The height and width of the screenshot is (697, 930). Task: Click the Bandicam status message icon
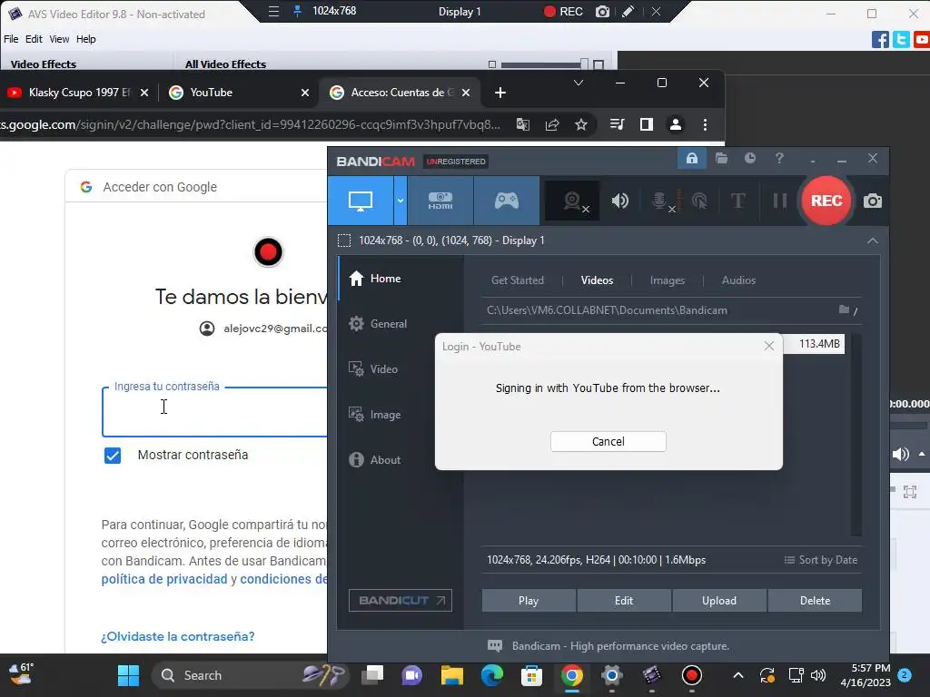[x=495, y=646]
